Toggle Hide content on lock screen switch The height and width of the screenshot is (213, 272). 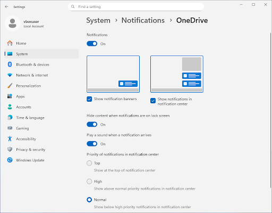(x=92, y=125)
